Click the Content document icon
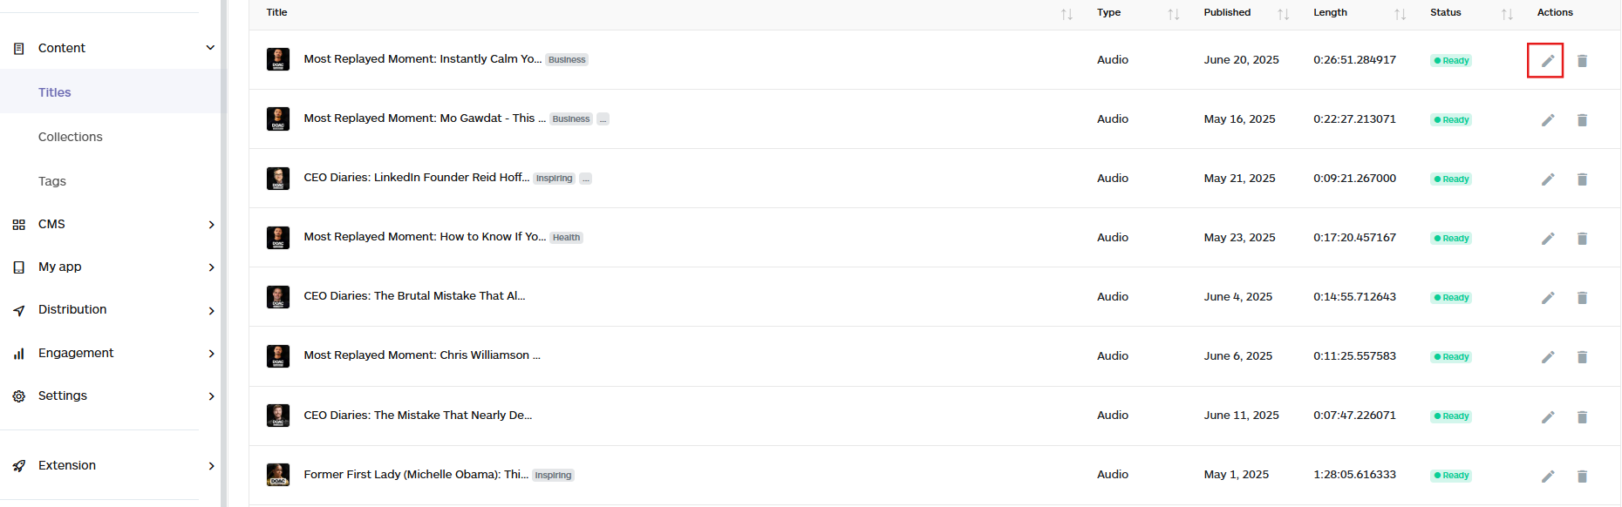Image resolution: width=1622 pixels, height=507 pixels. (18, 48)
